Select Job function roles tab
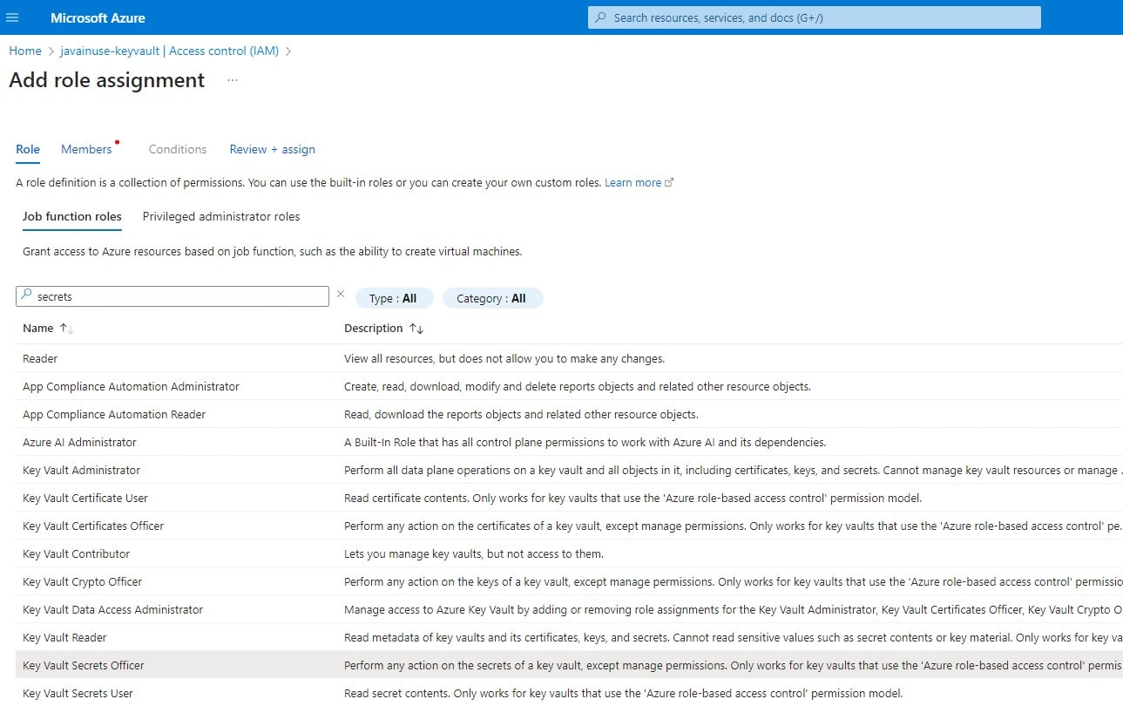The height and width of the screenshot is (706, 1123). (72, 216)
